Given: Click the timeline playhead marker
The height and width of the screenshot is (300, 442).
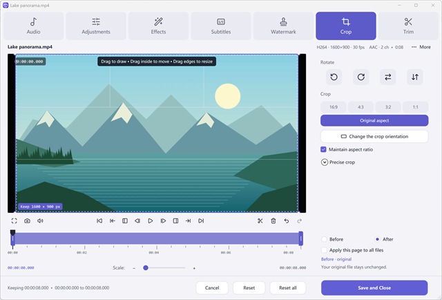Looking at the screenshot, I should (12, 232).
